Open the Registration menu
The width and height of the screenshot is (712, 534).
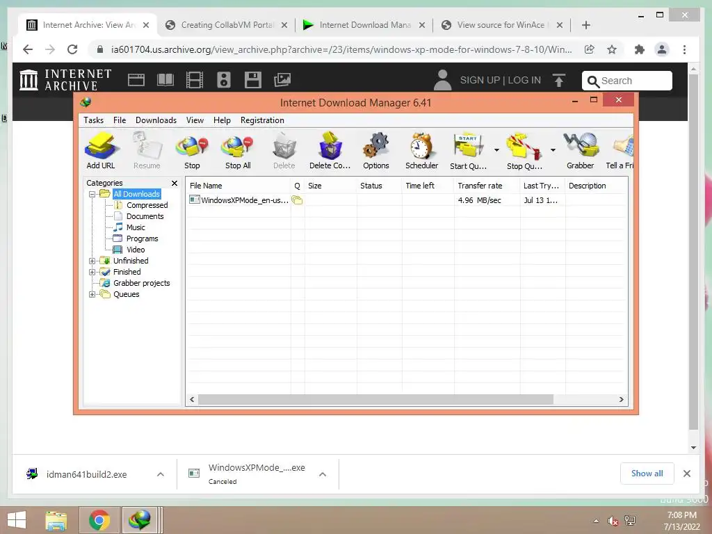[x=262, y=120]
